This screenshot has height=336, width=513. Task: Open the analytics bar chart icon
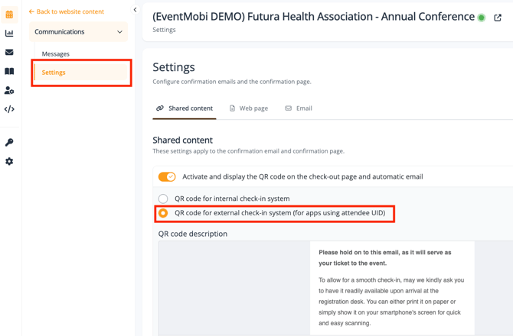(x=9, y=34)
